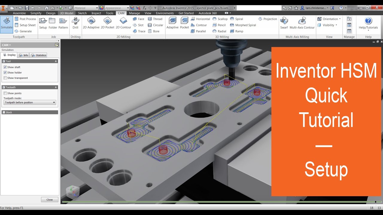Select Scallop 3D milling
This screenshot has height=215, width=383.
[220, 19]
